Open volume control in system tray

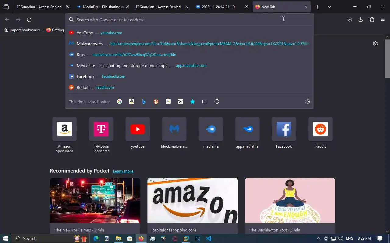[341, 238]
